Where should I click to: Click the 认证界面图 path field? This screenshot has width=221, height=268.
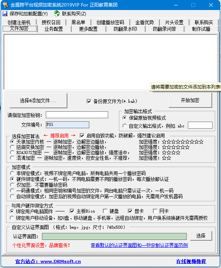click(x=114, y=236)
